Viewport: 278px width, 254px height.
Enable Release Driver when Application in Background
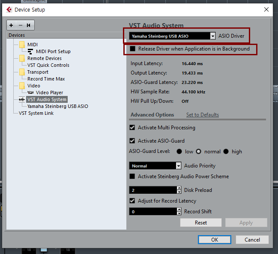133,49
